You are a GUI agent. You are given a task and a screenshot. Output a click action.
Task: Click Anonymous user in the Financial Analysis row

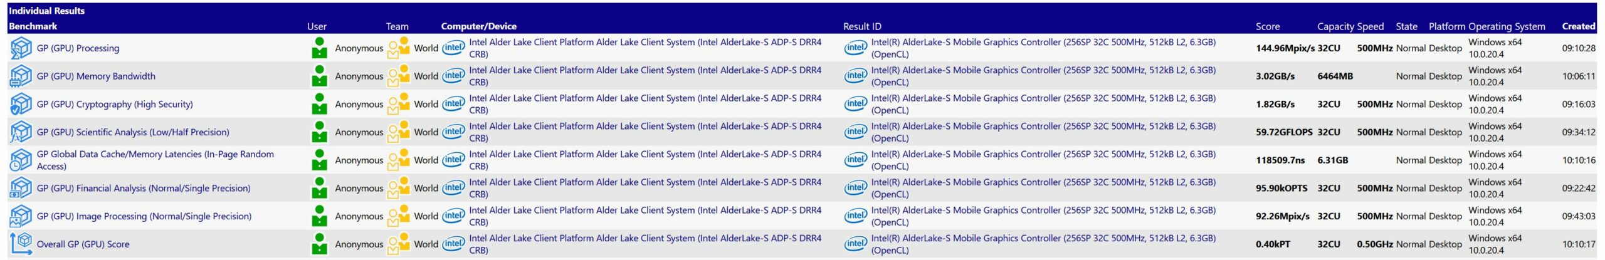(x=359, y=189)
